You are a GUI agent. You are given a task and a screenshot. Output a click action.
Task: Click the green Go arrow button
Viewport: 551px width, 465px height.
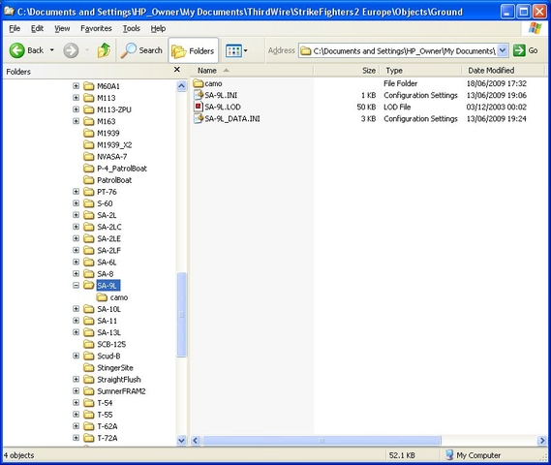(519, 50)
